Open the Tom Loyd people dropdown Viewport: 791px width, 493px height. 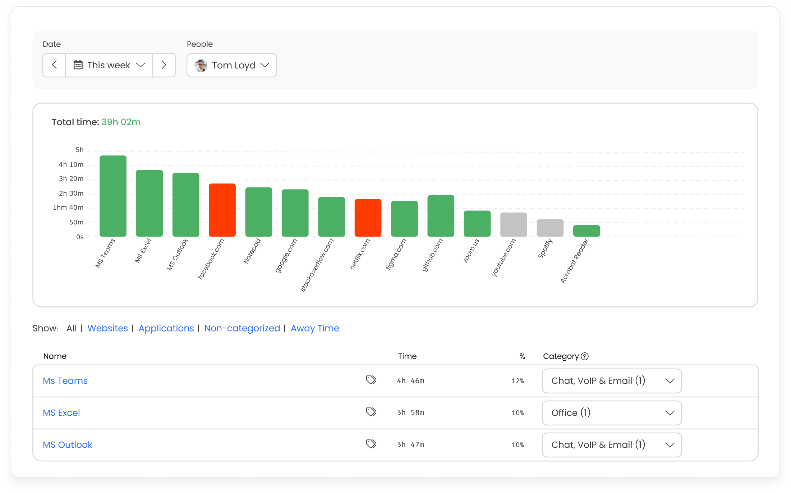point(232,65)
